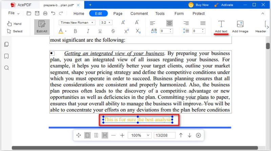
Task: Switch to the Edit tab
Action: click(98, 14)
